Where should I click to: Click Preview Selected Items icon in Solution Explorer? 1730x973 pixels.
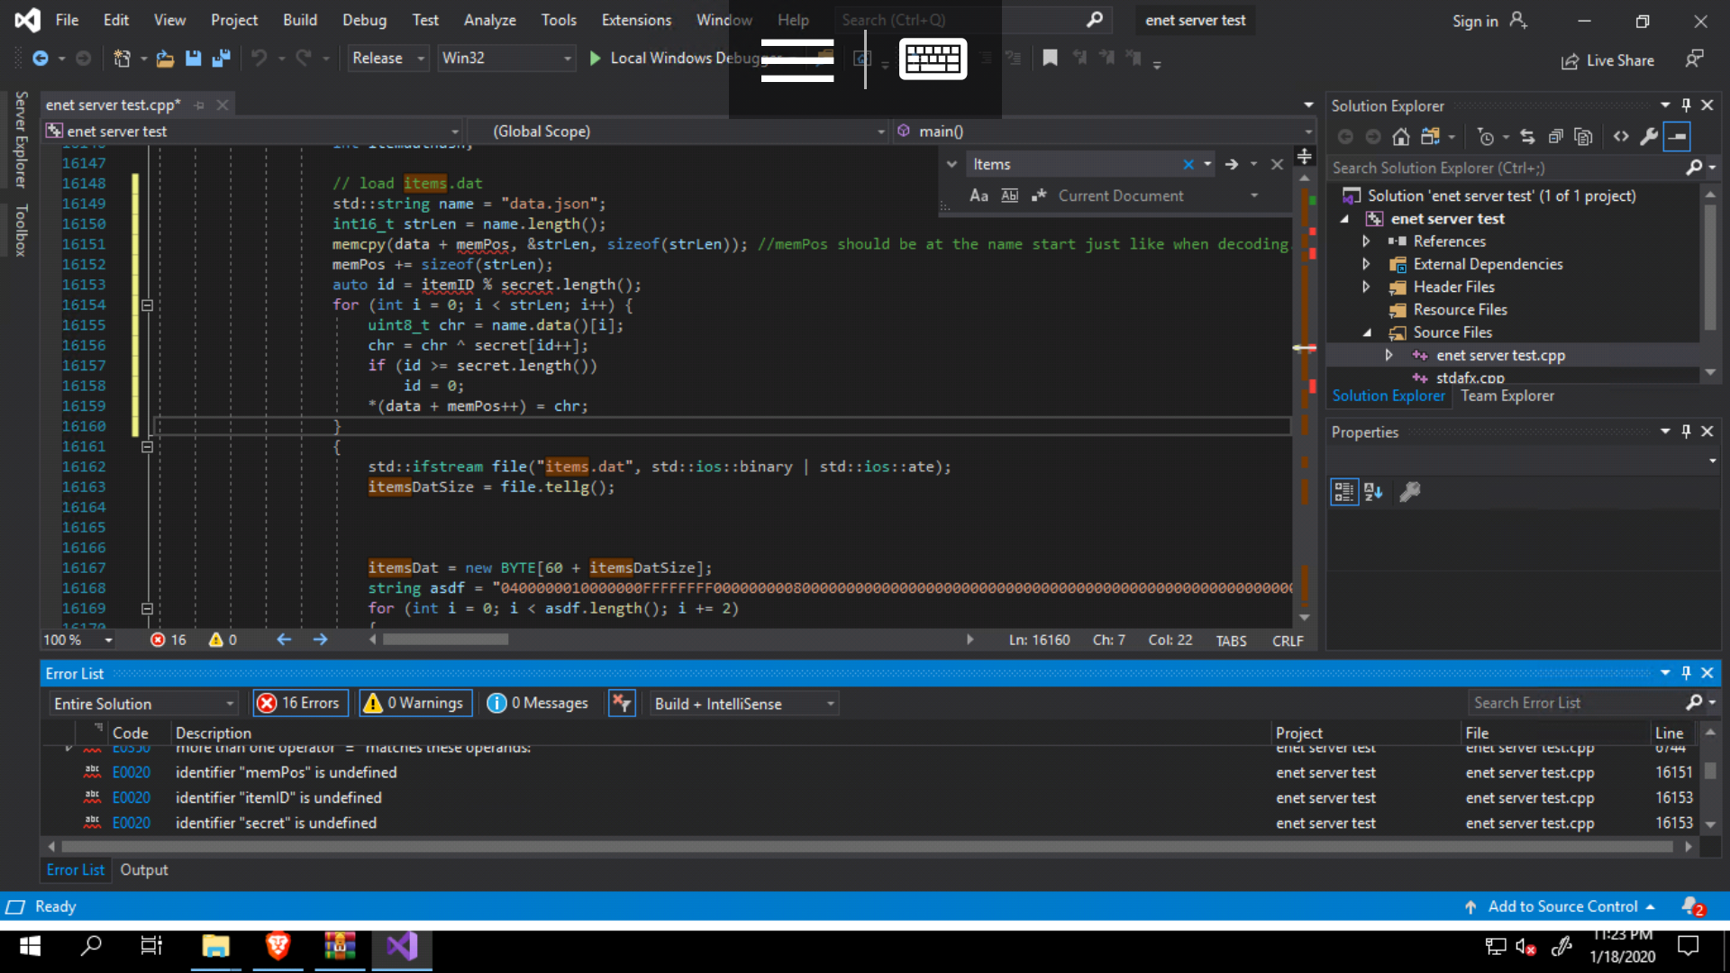pos(1677,137)
